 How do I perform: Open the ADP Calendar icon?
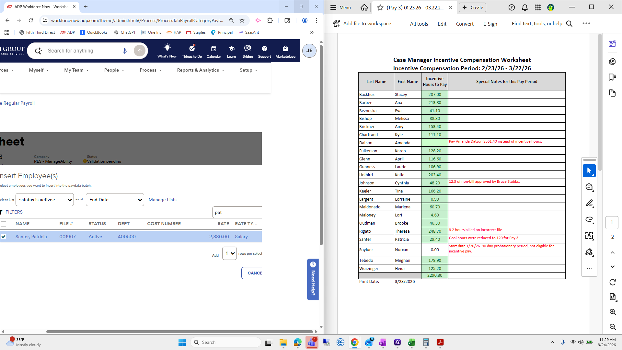click(x=213, y=51)
